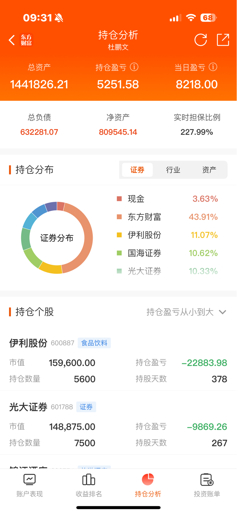Switch distribution to 证券
Screen dimensions: 237x514
click(137, 170)
